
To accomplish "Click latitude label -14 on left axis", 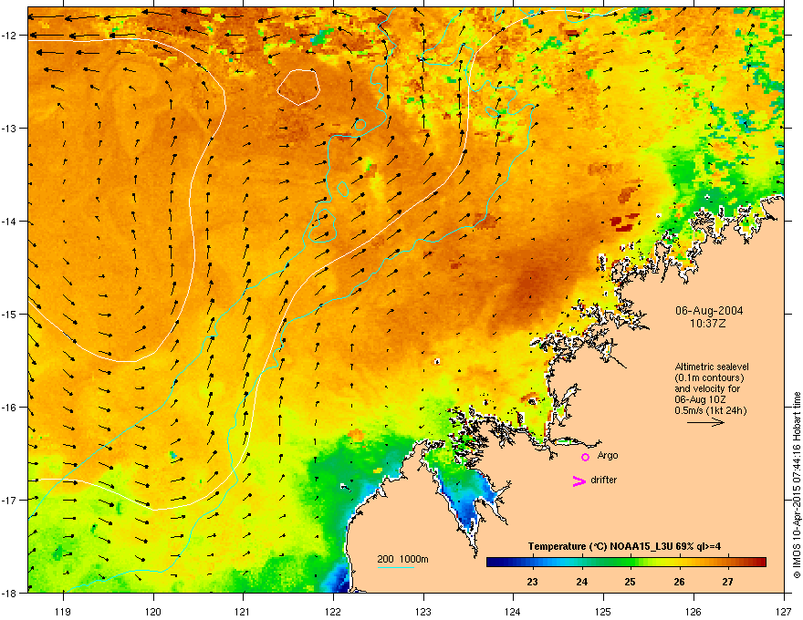I will coord(9,221).
